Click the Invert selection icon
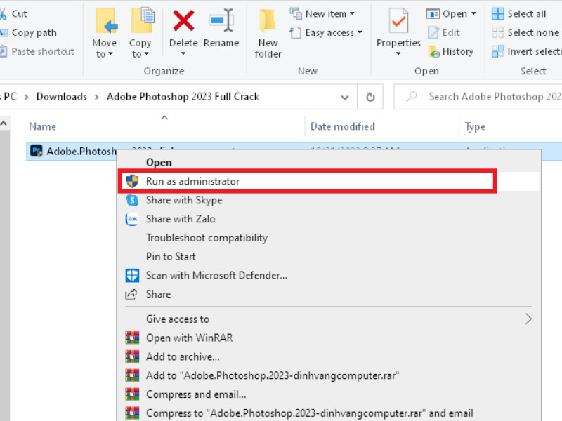Screen dimensions: 562x421 tap(498, 51)
